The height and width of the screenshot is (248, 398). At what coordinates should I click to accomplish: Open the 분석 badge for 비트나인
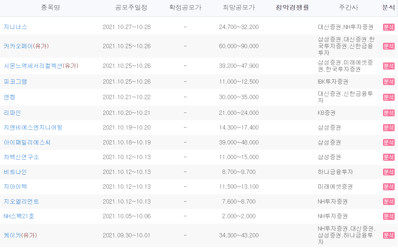pyautogui.click(x=389, y=172)
